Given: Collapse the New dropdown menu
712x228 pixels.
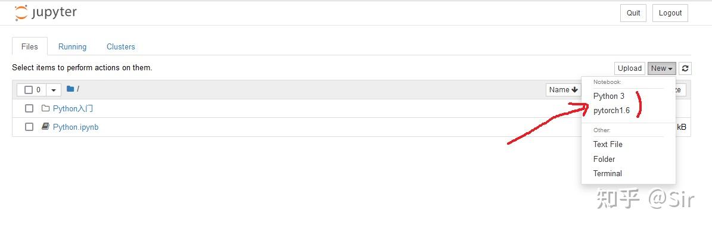Looking at the screenshot, I should tap(661, 68).
